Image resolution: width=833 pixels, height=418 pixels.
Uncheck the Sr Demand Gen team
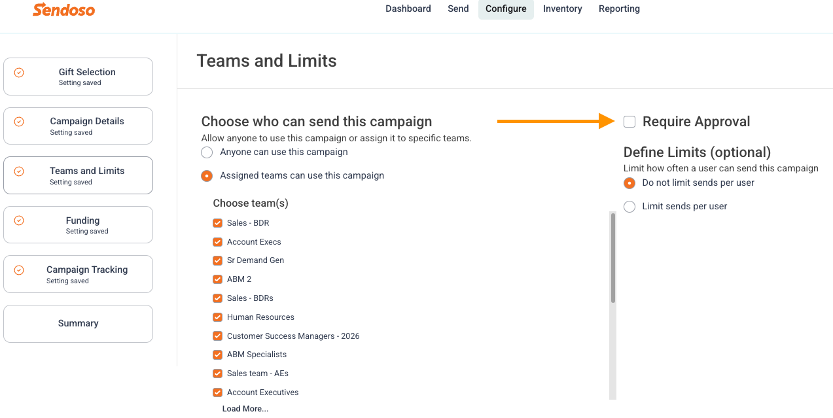(x=218, y=260)
